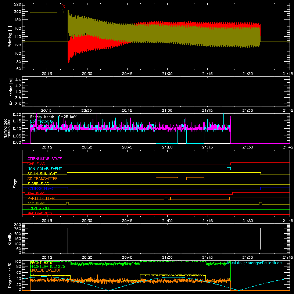This screenshot has height=294, width=294.
Task: Click the GAP_FLAG label
Action: pyautogui.click(x=36, y=164)
